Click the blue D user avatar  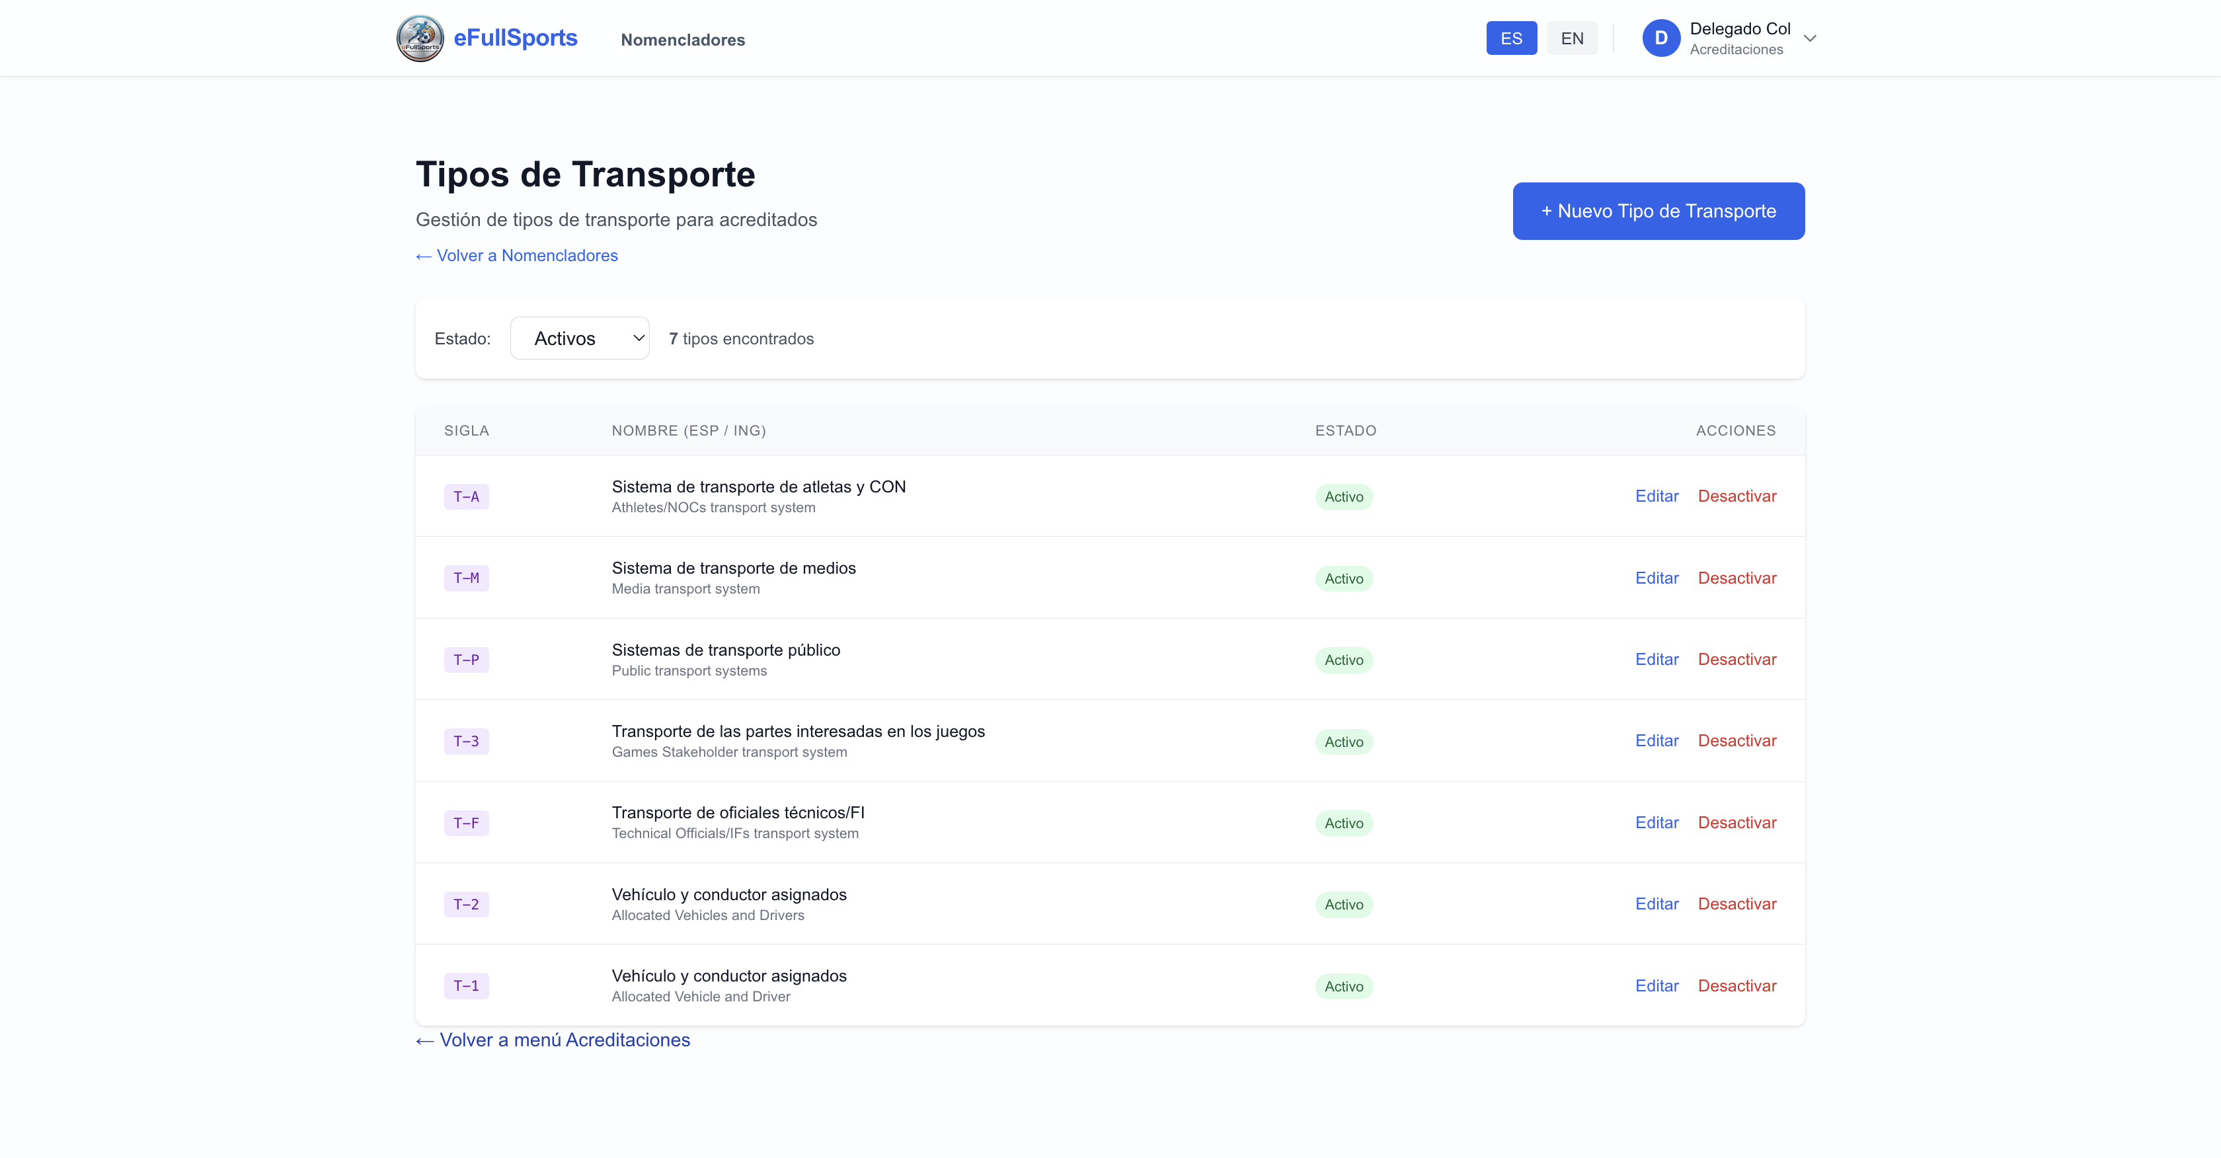pyautogui.click(x=1660, y=38)
